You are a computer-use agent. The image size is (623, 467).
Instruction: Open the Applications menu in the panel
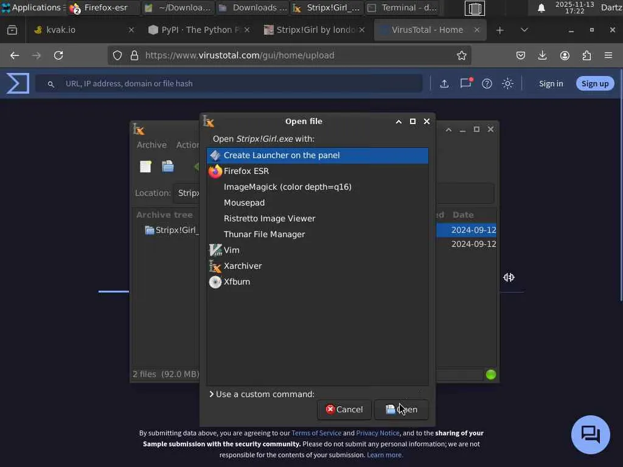(33, 7)
